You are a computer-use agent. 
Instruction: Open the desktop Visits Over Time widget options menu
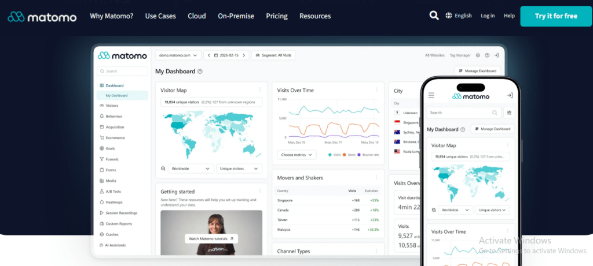(376, 89)
